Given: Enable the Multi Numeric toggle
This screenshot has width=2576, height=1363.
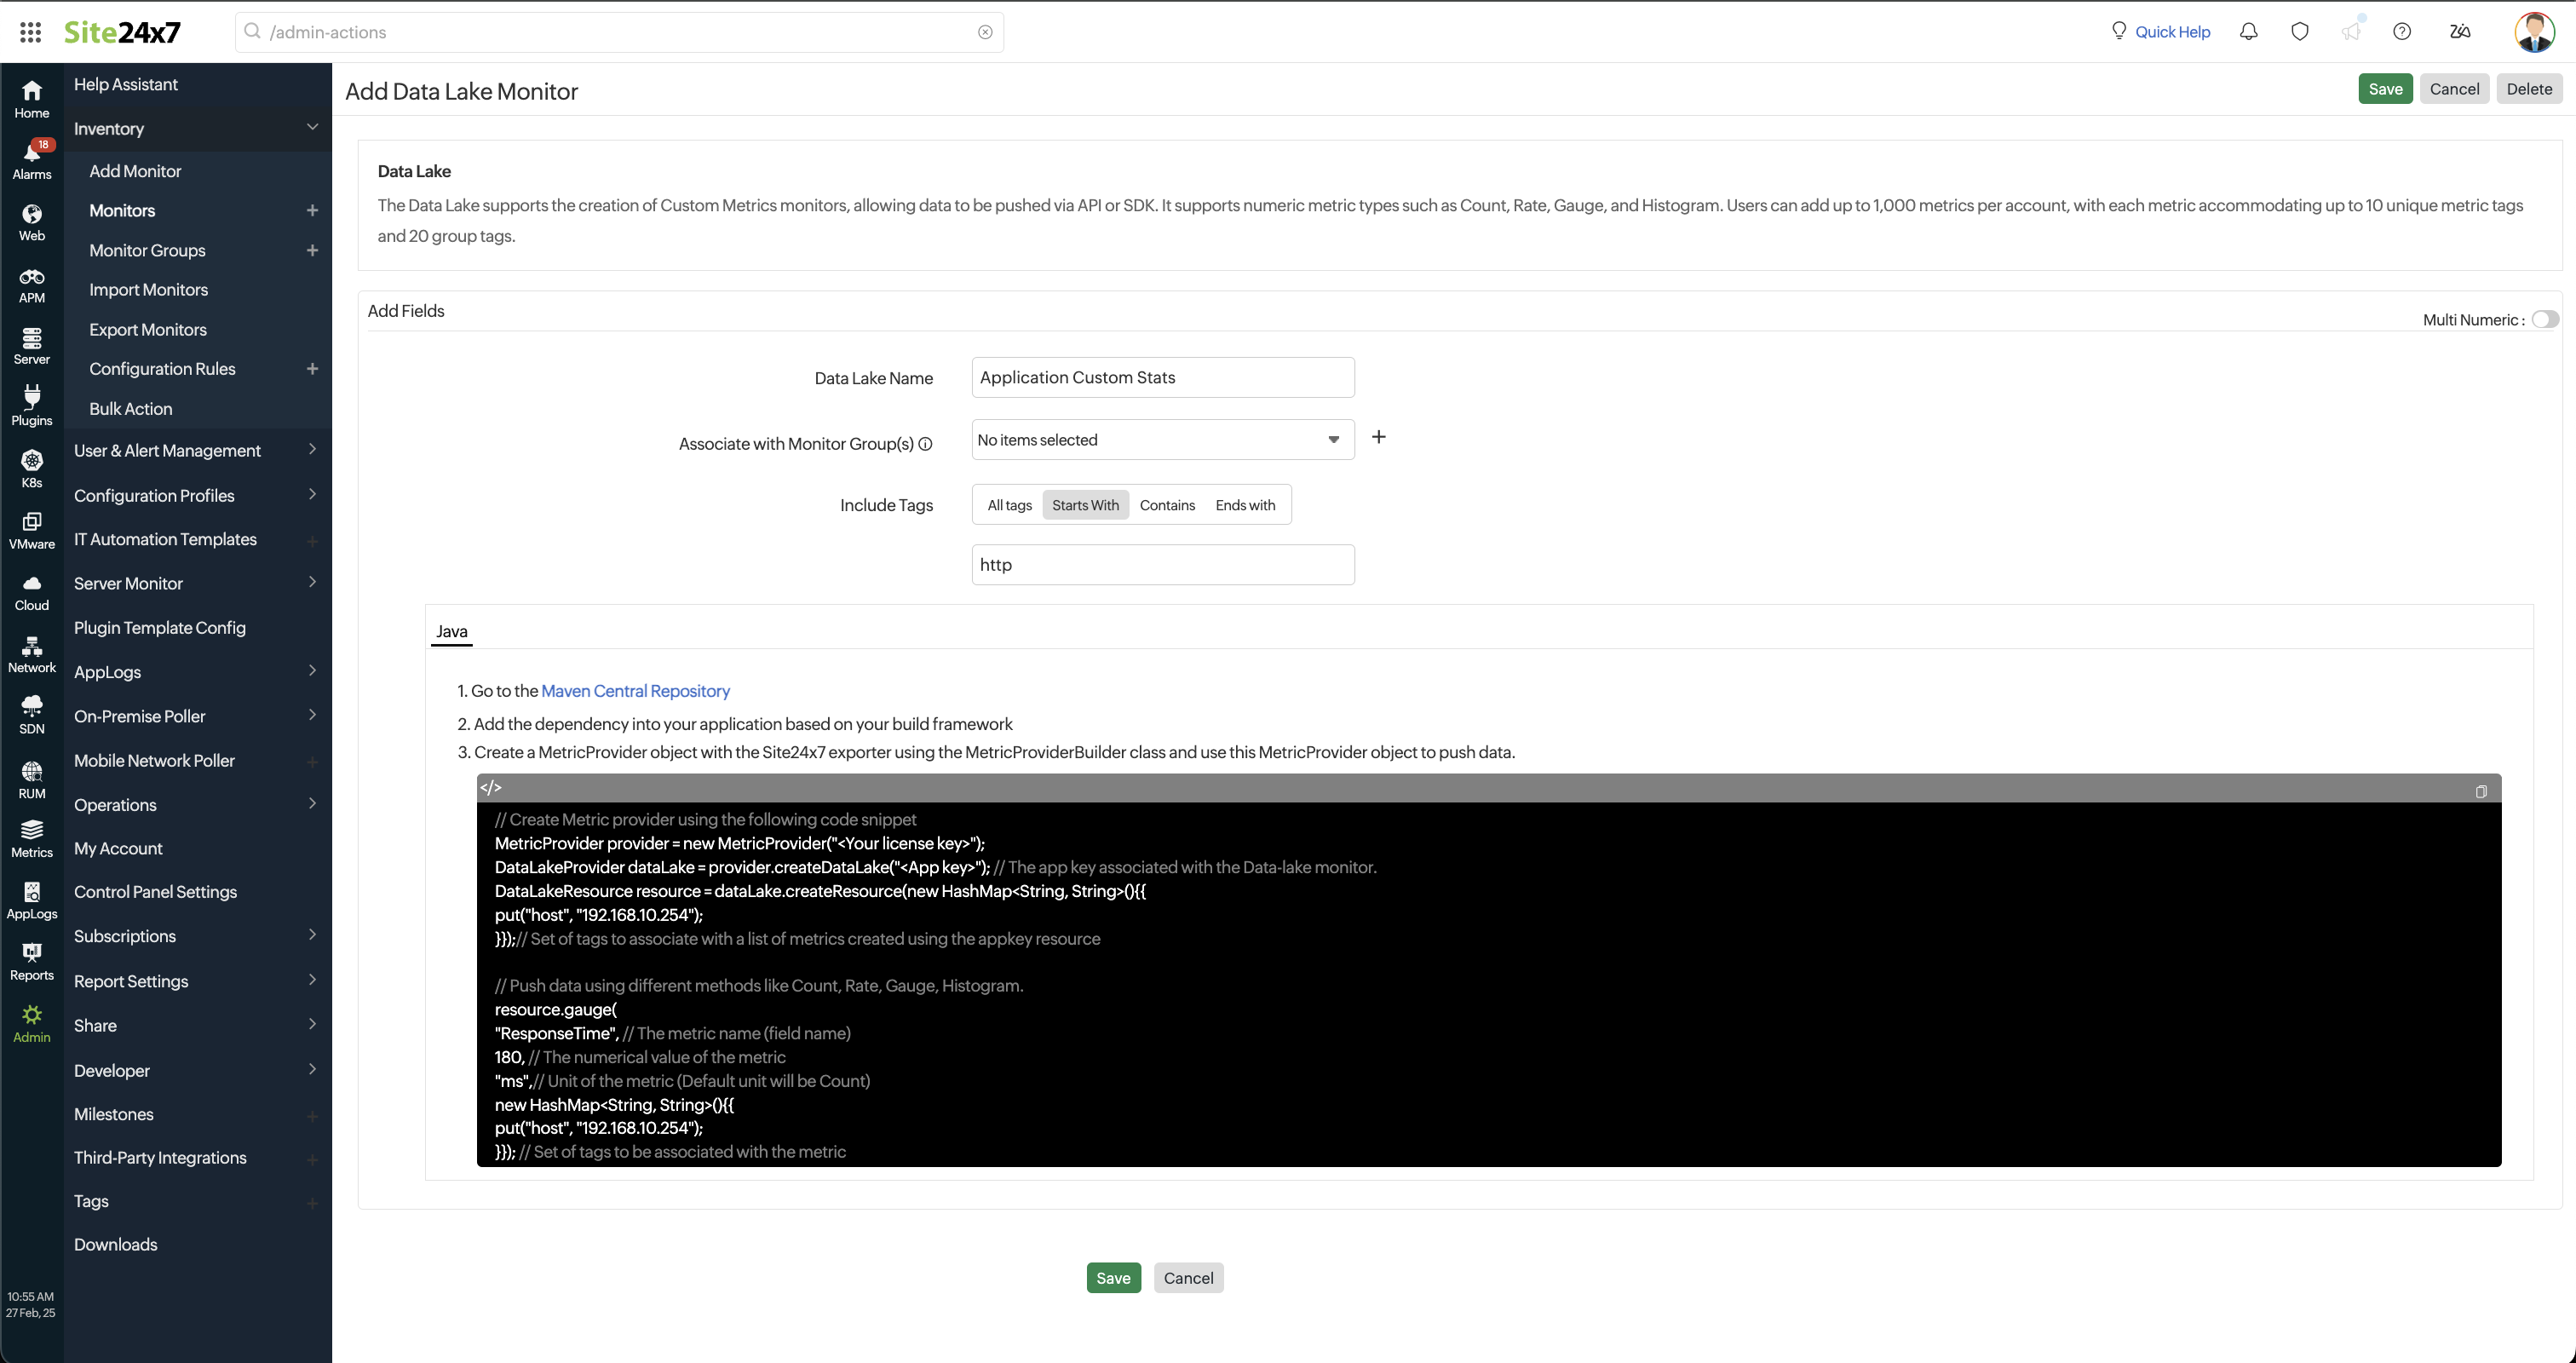Looking at the screenshot, I should pos(2546,319).
